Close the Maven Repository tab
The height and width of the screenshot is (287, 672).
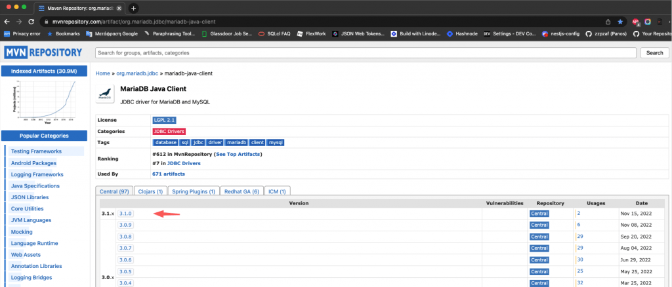[119, 8]
